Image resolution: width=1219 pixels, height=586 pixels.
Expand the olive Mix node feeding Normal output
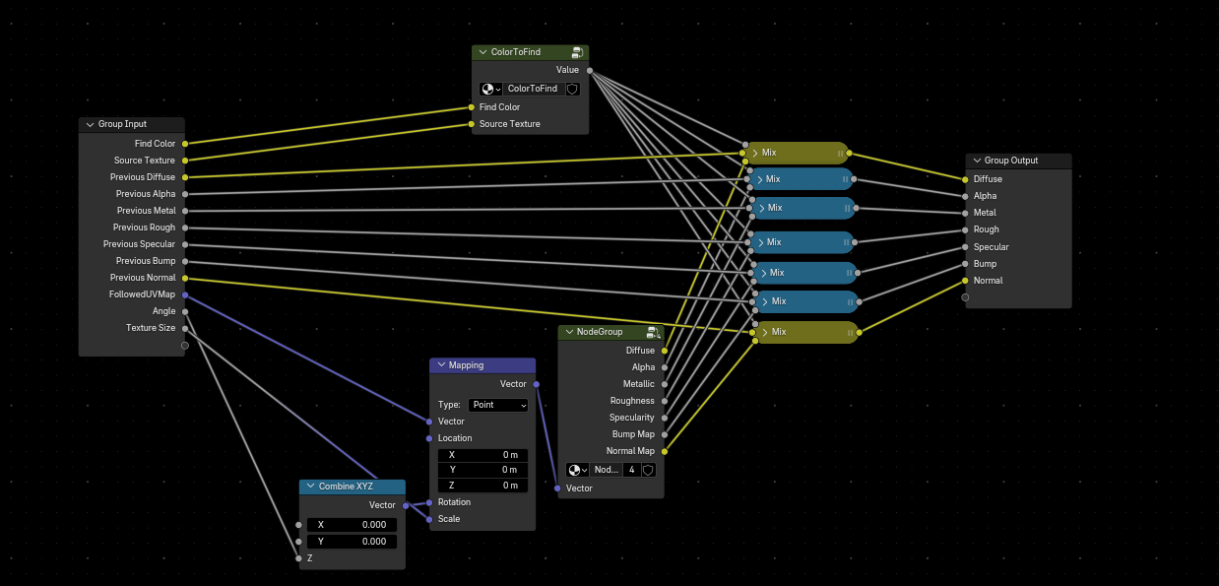764,332
